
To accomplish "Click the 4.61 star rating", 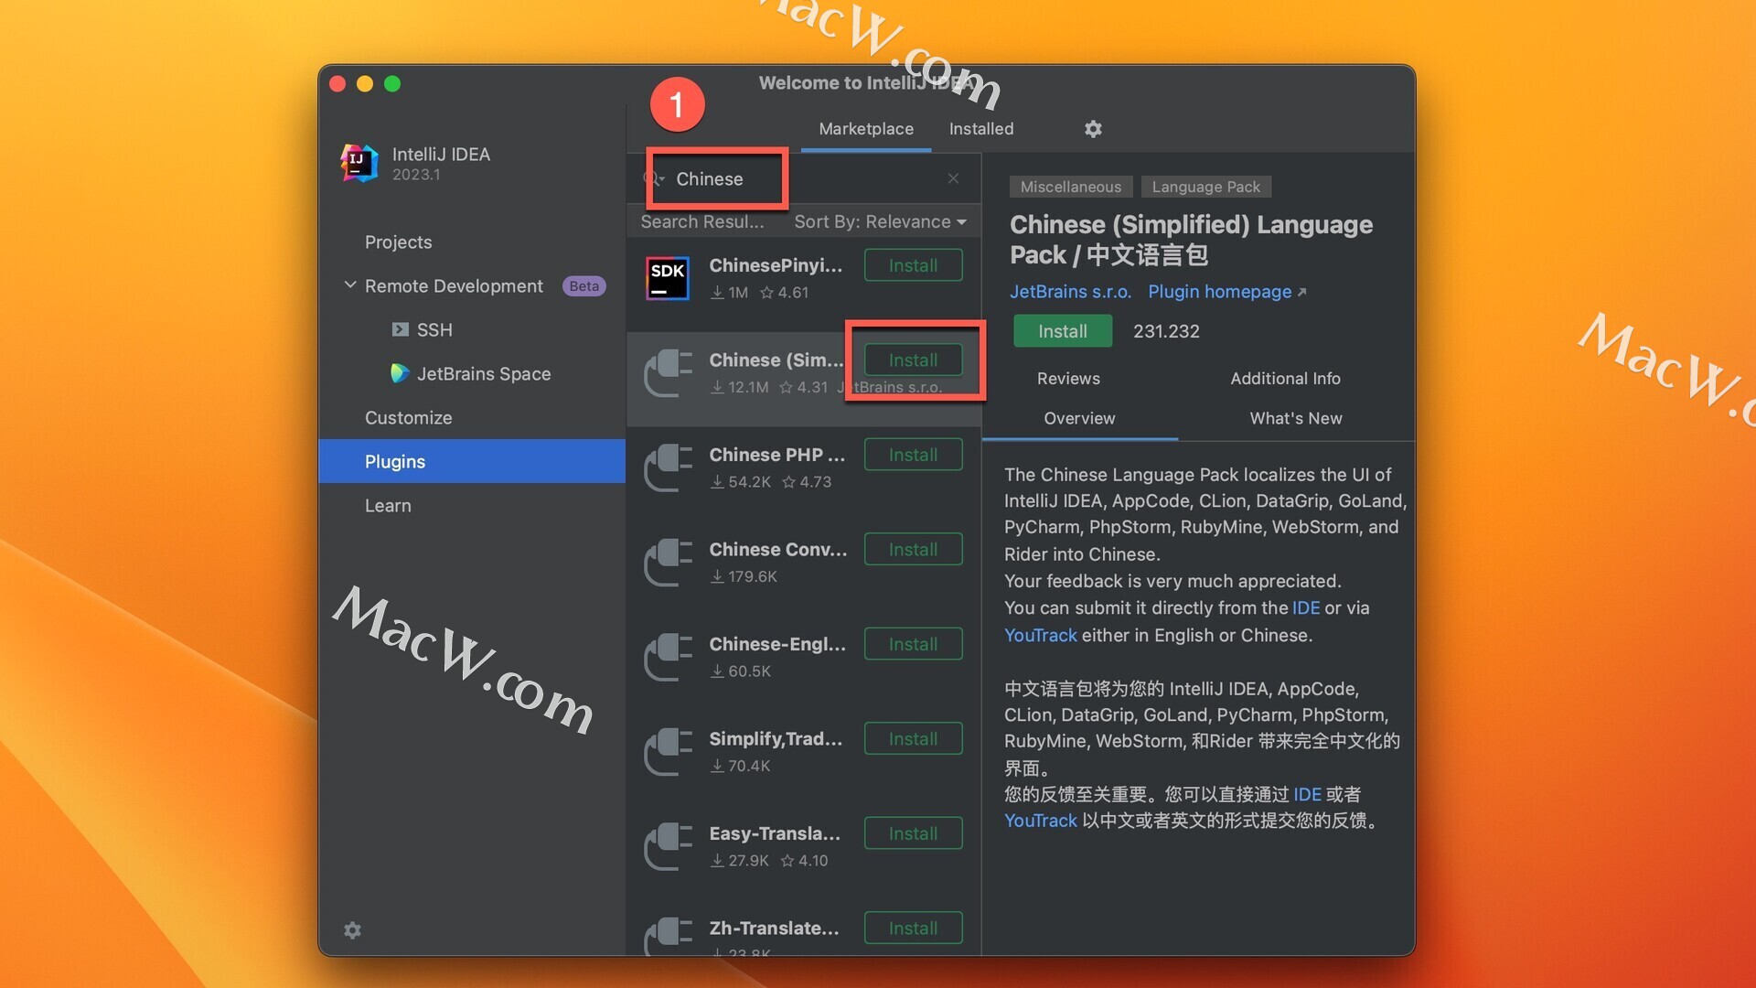I will [x=785, y=293].
